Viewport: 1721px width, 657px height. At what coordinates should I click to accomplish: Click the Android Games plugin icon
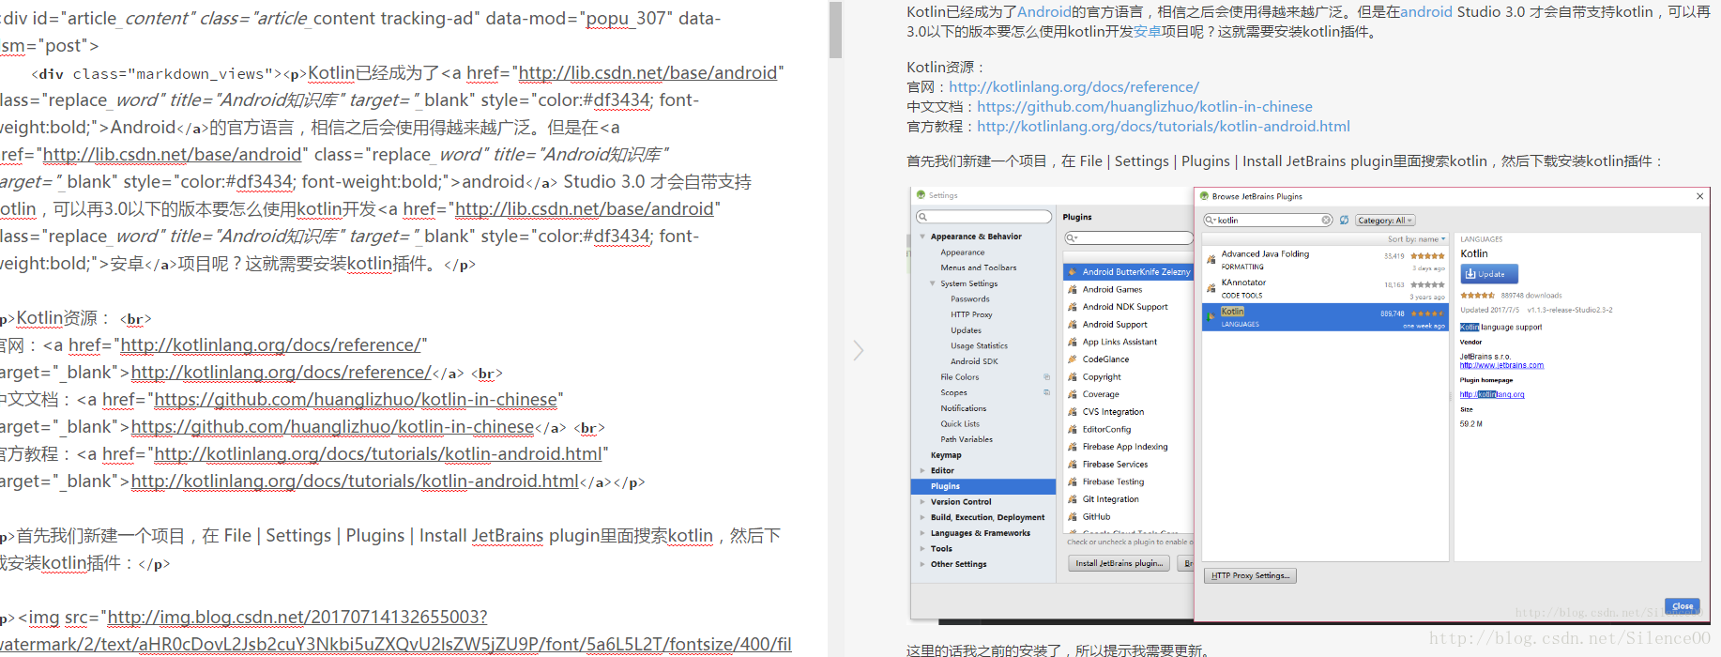pos(1073,290)
